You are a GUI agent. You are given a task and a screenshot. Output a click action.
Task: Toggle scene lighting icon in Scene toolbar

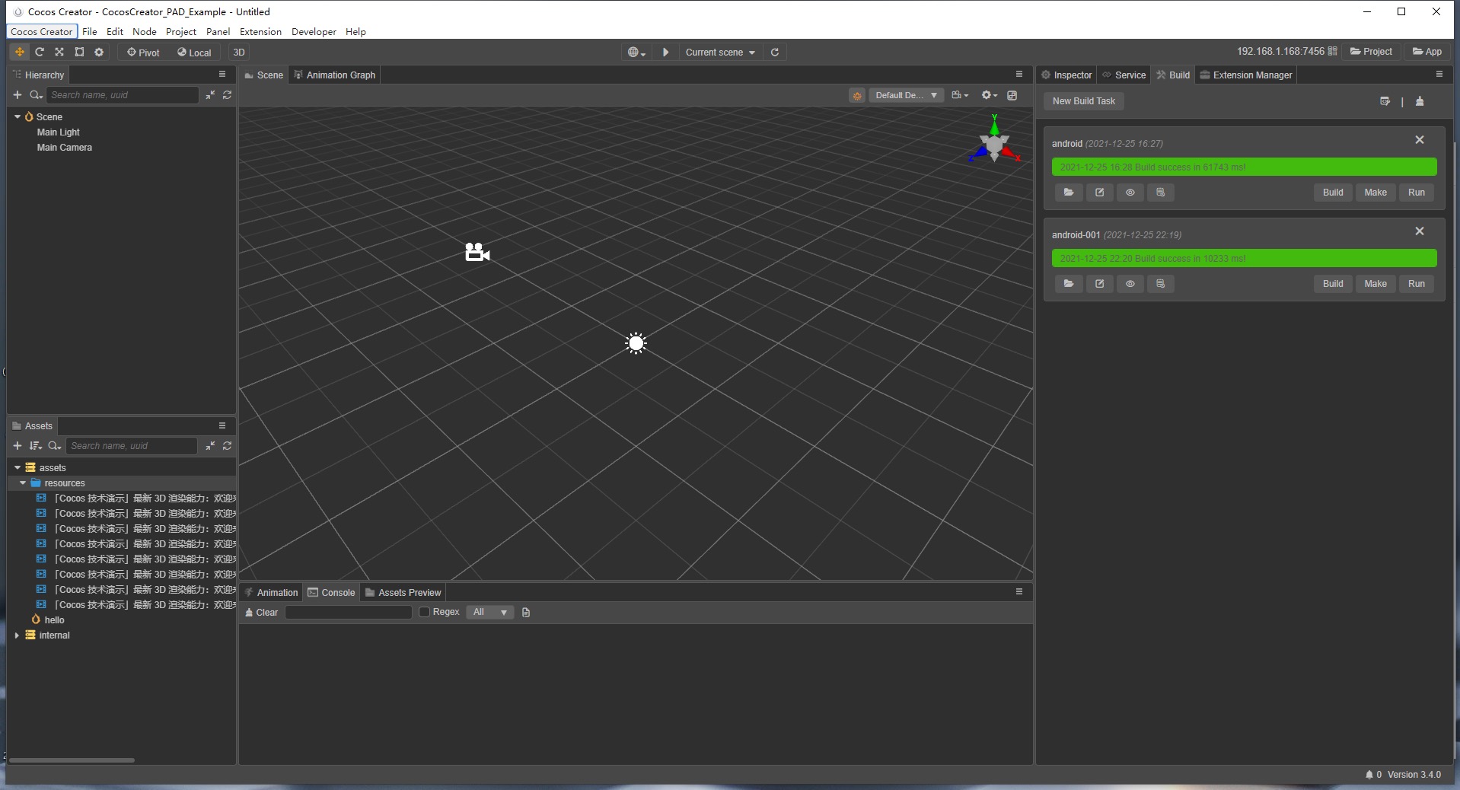point(857,95)
